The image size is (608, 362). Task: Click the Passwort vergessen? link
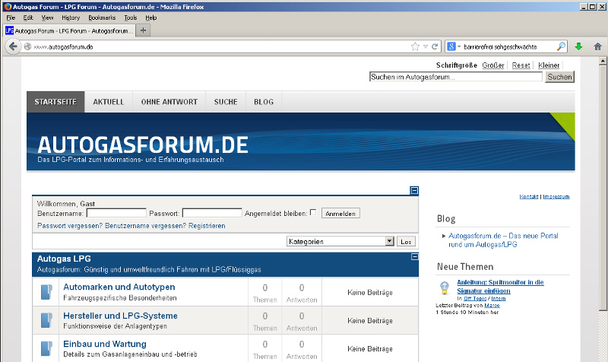(70, 226)
